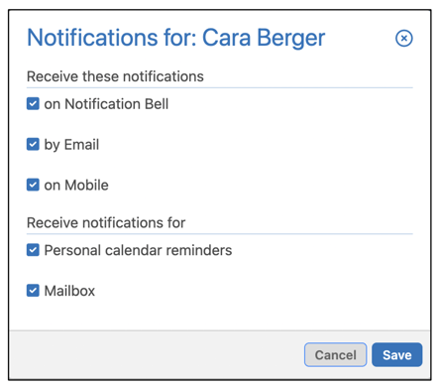Click the Cancel button
441x387 pixels.
[335, 355]
